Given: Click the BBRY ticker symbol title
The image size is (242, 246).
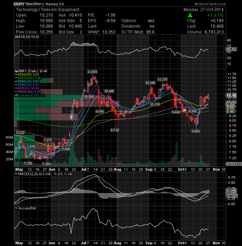Looking at the screenshot, I should pos(19,4).
